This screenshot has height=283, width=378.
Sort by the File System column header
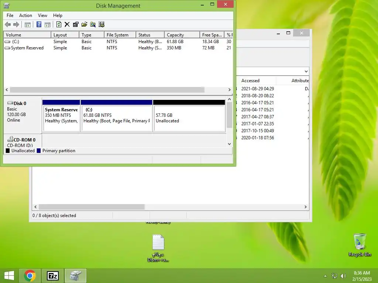coord(120,35)
